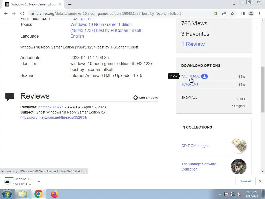Image resolution: width=265 pixels, height=199 pixels.
Task: Download the ISO IMAGE file
Action: [190, 76]
